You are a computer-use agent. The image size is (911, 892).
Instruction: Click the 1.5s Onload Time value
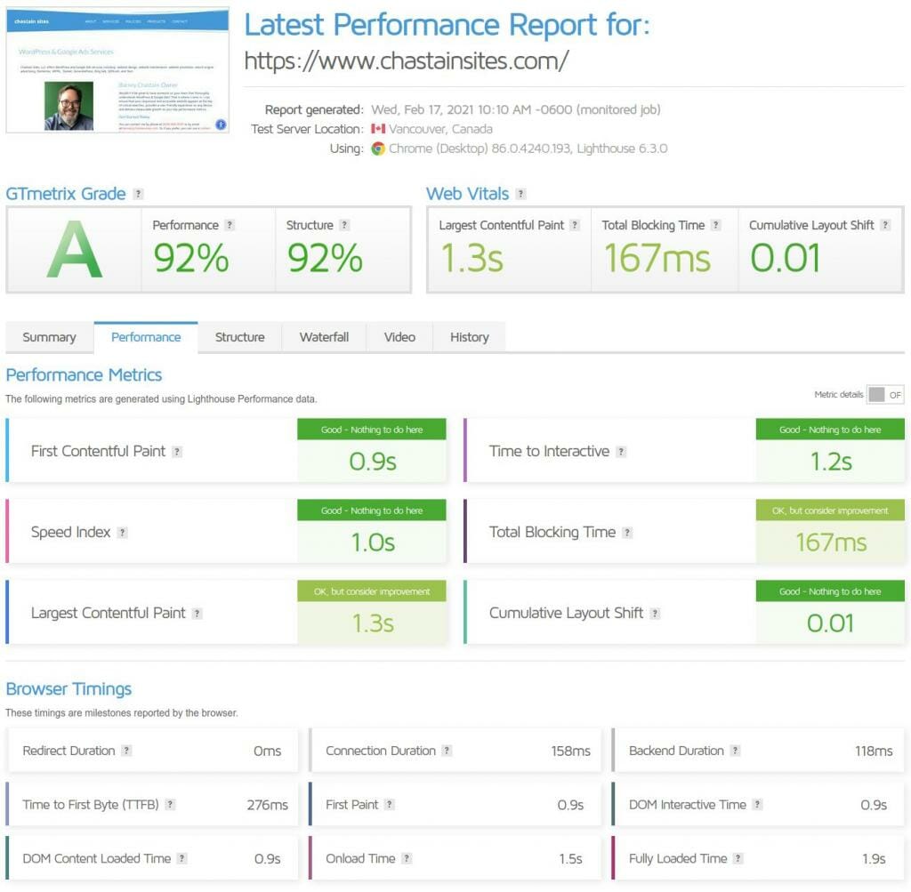[x=570, y=859]
